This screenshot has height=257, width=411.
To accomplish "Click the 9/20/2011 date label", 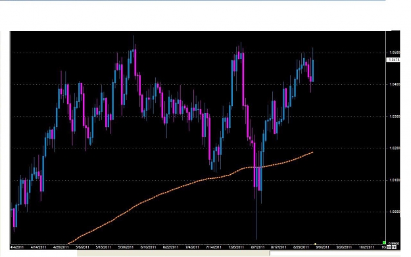I will [344, 247].
